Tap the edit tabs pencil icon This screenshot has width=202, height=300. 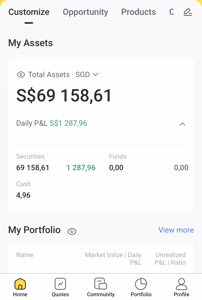[x=188, y=12]
